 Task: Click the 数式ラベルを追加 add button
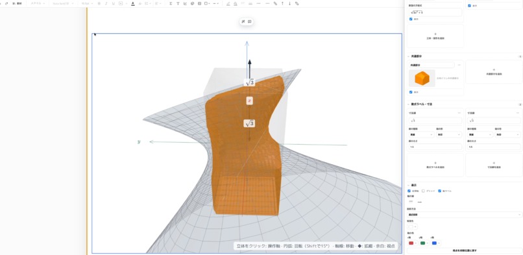[x=435, y=165]
